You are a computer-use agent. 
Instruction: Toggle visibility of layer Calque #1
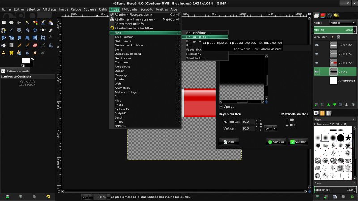click(x=317, y=54)
